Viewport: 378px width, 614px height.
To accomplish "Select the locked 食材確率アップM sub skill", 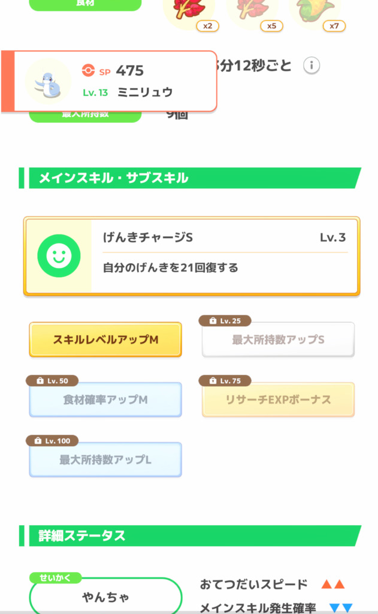I will [105, 400].
